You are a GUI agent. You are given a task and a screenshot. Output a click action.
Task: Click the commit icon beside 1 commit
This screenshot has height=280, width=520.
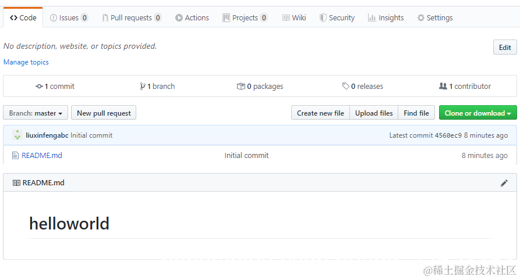(x=39, y=87)
